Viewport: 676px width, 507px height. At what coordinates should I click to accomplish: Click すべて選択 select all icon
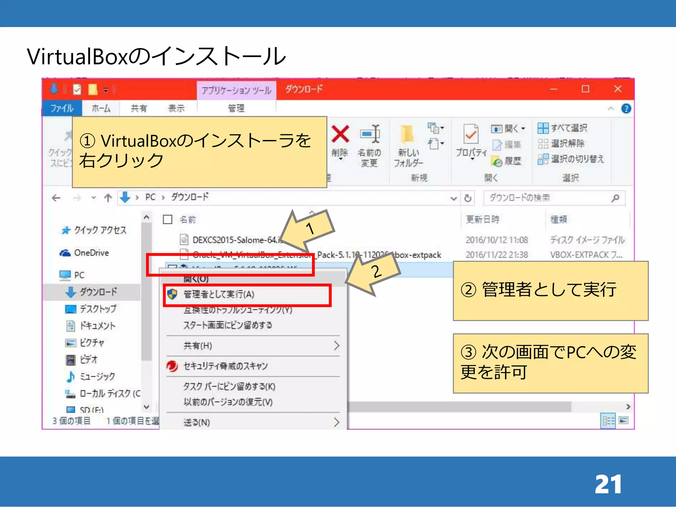(543, 128)
